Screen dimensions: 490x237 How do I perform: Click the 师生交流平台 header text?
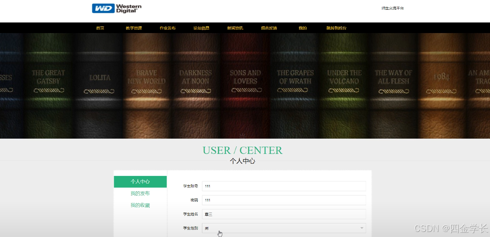(x=392, y=8)
